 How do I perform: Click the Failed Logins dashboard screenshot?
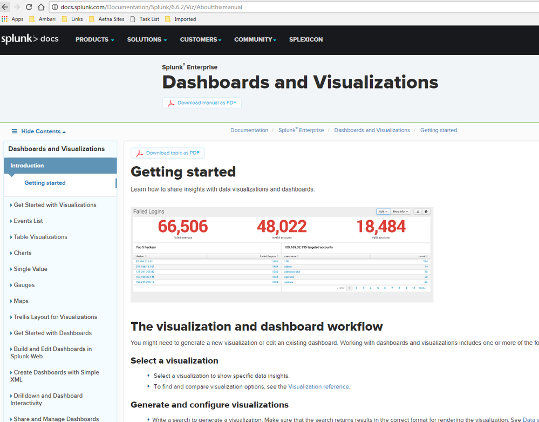coord(282,255)
